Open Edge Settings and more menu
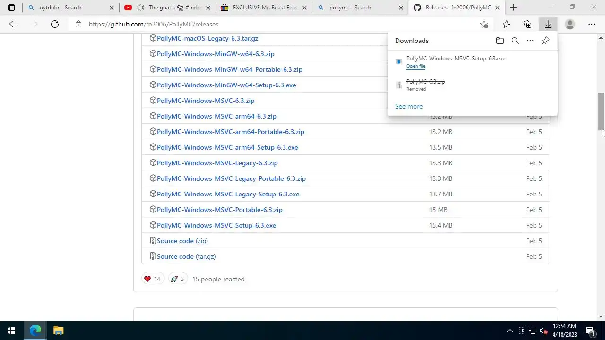Image resolution: width=605 pixels, height=340 pixels. click(592, 24)
